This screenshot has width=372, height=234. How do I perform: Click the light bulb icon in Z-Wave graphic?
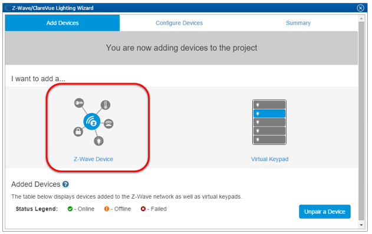point(98,141)
